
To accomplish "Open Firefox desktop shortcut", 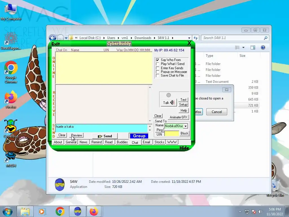I will point(11,100).
